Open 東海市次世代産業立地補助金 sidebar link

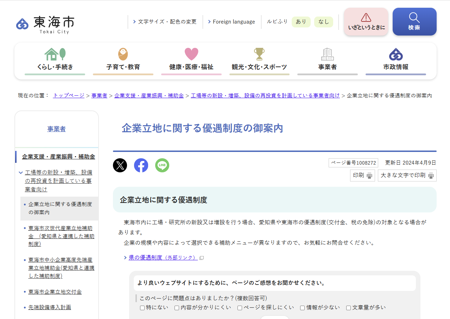point(62,236)
